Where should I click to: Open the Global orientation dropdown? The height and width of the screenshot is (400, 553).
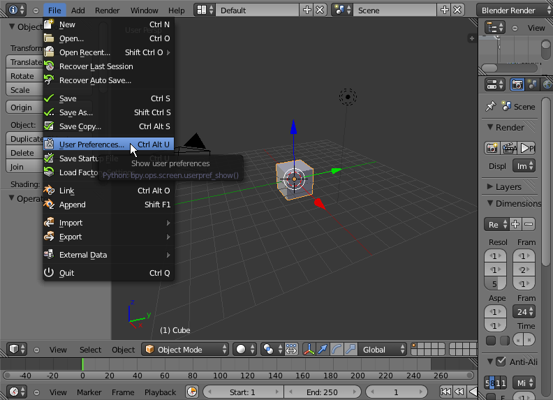[x=383, y=350]
